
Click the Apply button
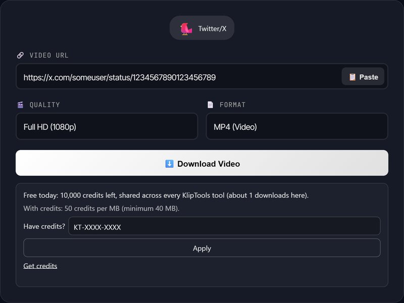click(x=201, y=248)
